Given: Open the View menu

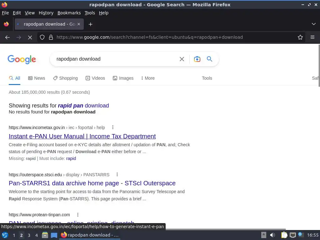Looking at the screenshot, I should click(x=30, y=13).
